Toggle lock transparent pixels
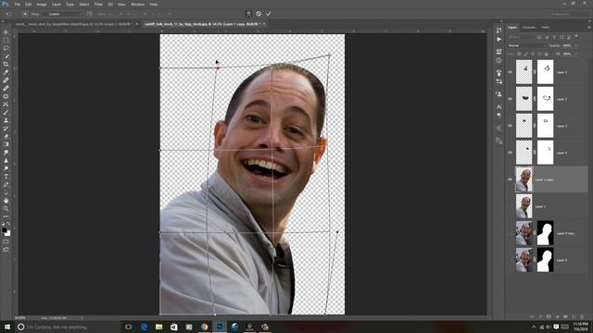593x333 pixels. 519,54
